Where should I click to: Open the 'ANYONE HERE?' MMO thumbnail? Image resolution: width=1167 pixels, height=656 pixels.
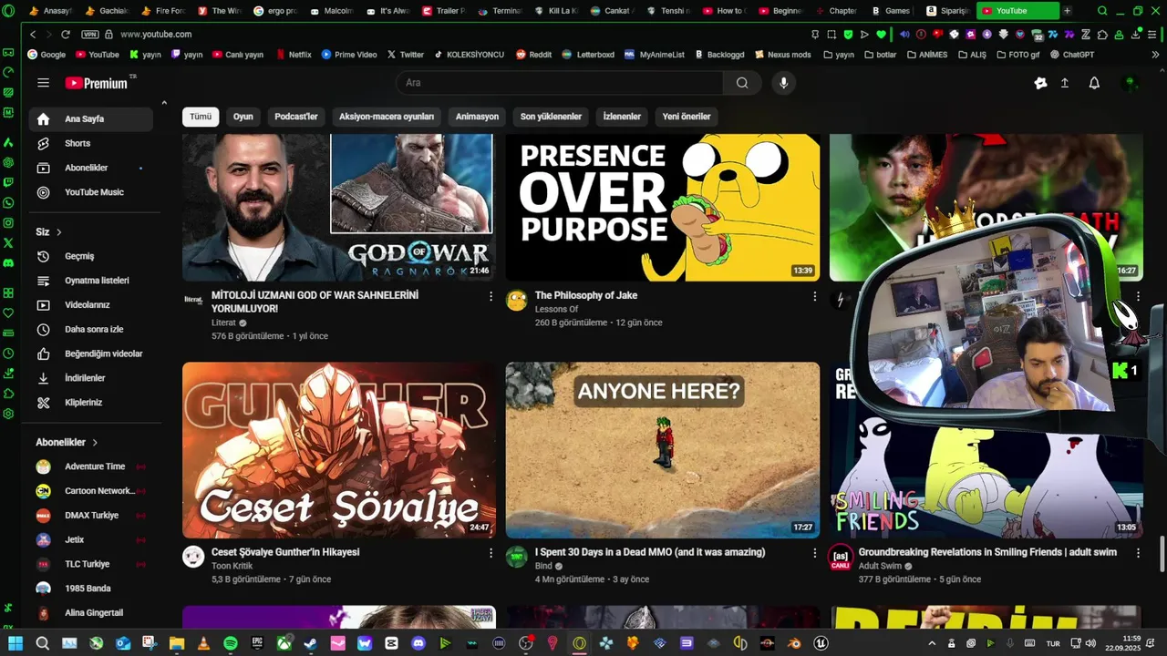click(663, 450)
